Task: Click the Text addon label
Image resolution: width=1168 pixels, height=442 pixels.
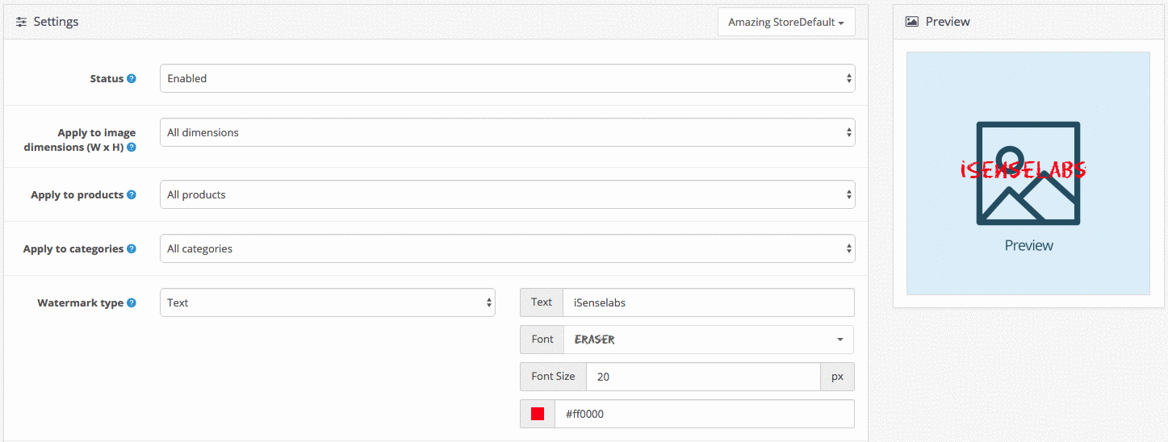Action: click(x=542, y=302)
